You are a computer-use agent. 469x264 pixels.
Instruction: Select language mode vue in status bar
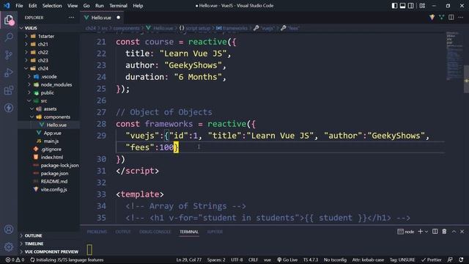click(267, 260)
